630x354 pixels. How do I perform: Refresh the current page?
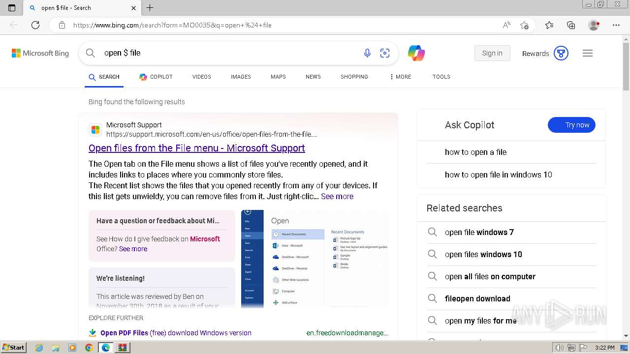35,25
